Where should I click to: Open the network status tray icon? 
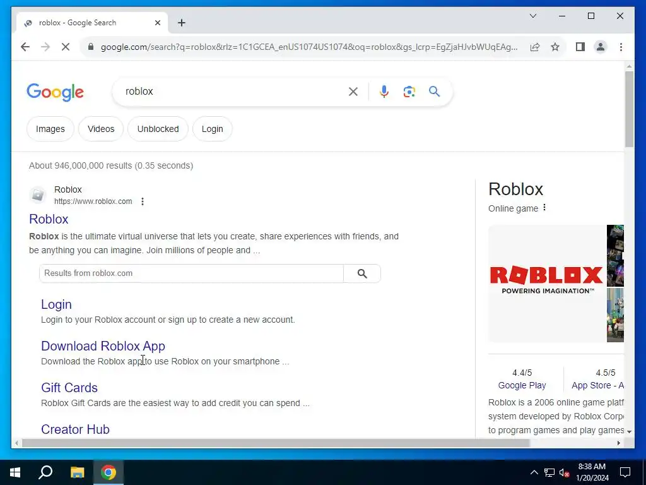coord(549,472)
